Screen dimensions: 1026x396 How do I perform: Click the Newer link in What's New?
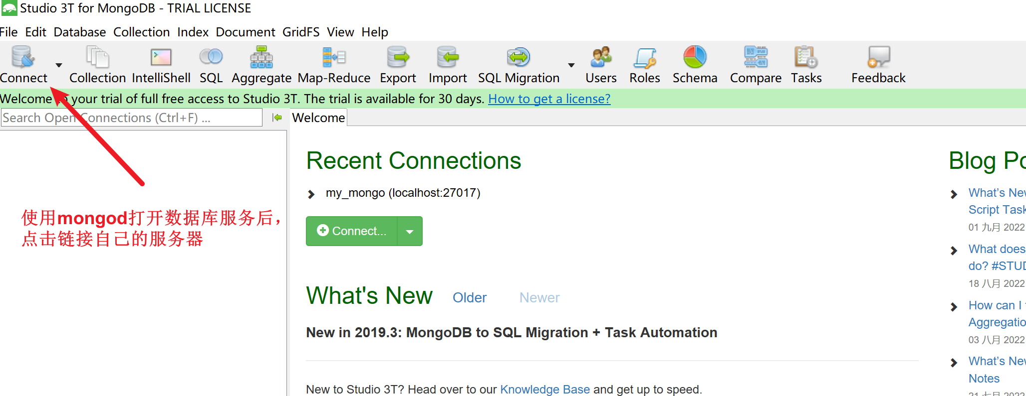click(539, 297)
